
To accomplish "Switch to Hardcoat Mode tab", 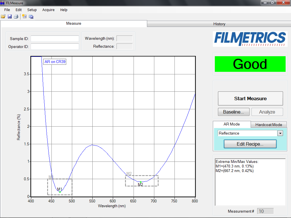I will click(269, 125).
